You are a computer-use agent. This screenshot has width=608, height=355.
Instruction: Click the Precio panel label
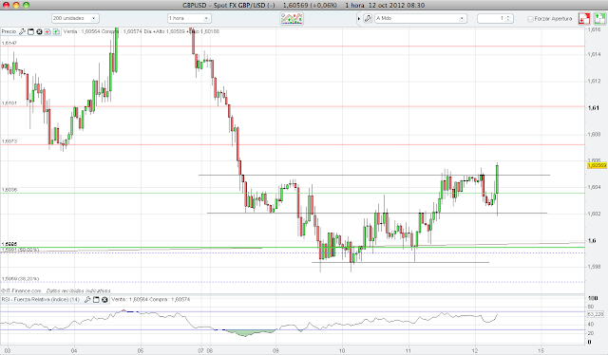pos(9,31)
